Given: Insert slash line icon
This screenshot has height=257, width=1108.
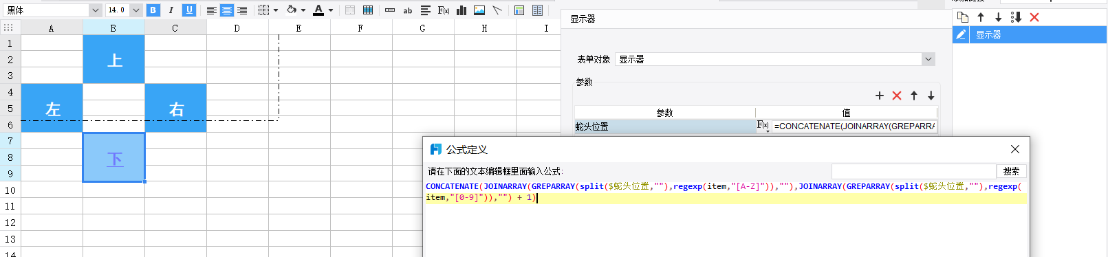Looking at the screenshot, I should (497, 10).
